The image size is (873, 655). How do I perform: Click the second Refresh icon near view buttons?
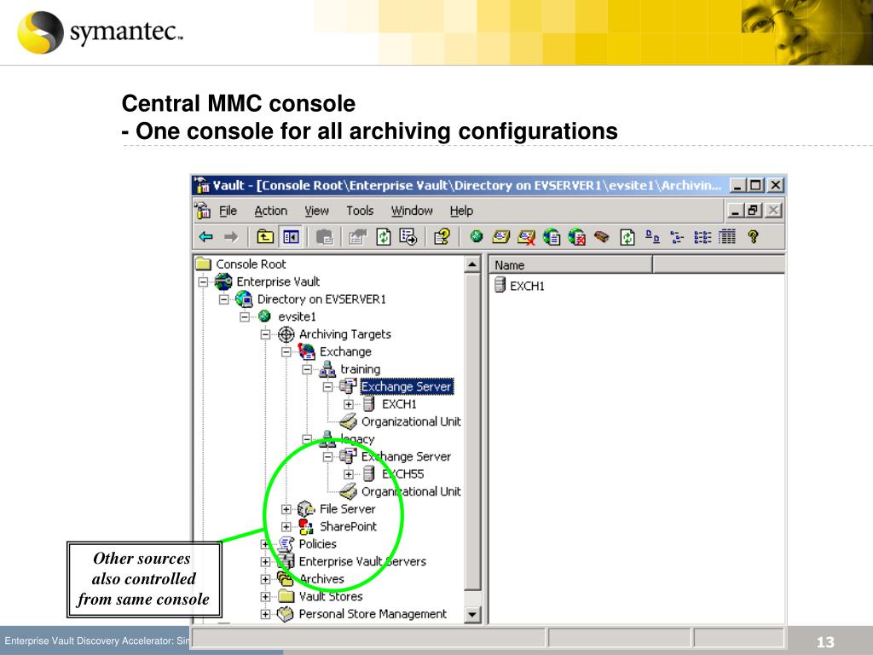627,237
